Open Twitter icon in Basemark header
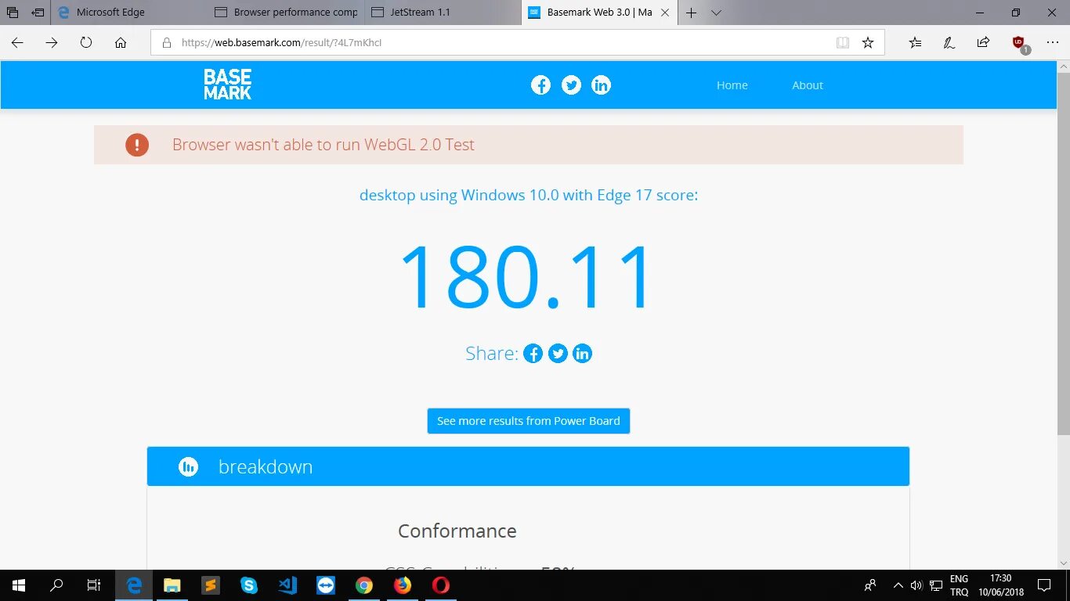 pyautogui.click(x=571, y=85)
